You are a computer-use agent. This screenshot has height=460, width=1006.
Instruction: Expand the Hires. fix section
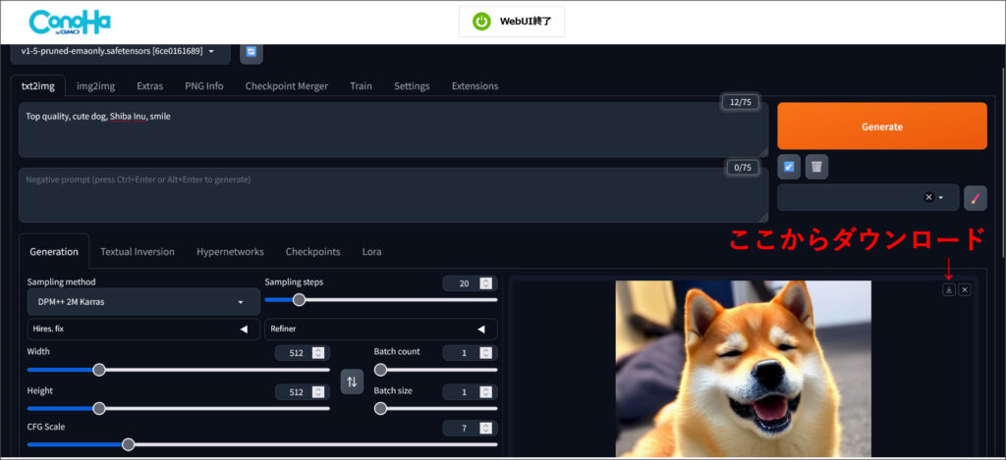click(143, 329)
